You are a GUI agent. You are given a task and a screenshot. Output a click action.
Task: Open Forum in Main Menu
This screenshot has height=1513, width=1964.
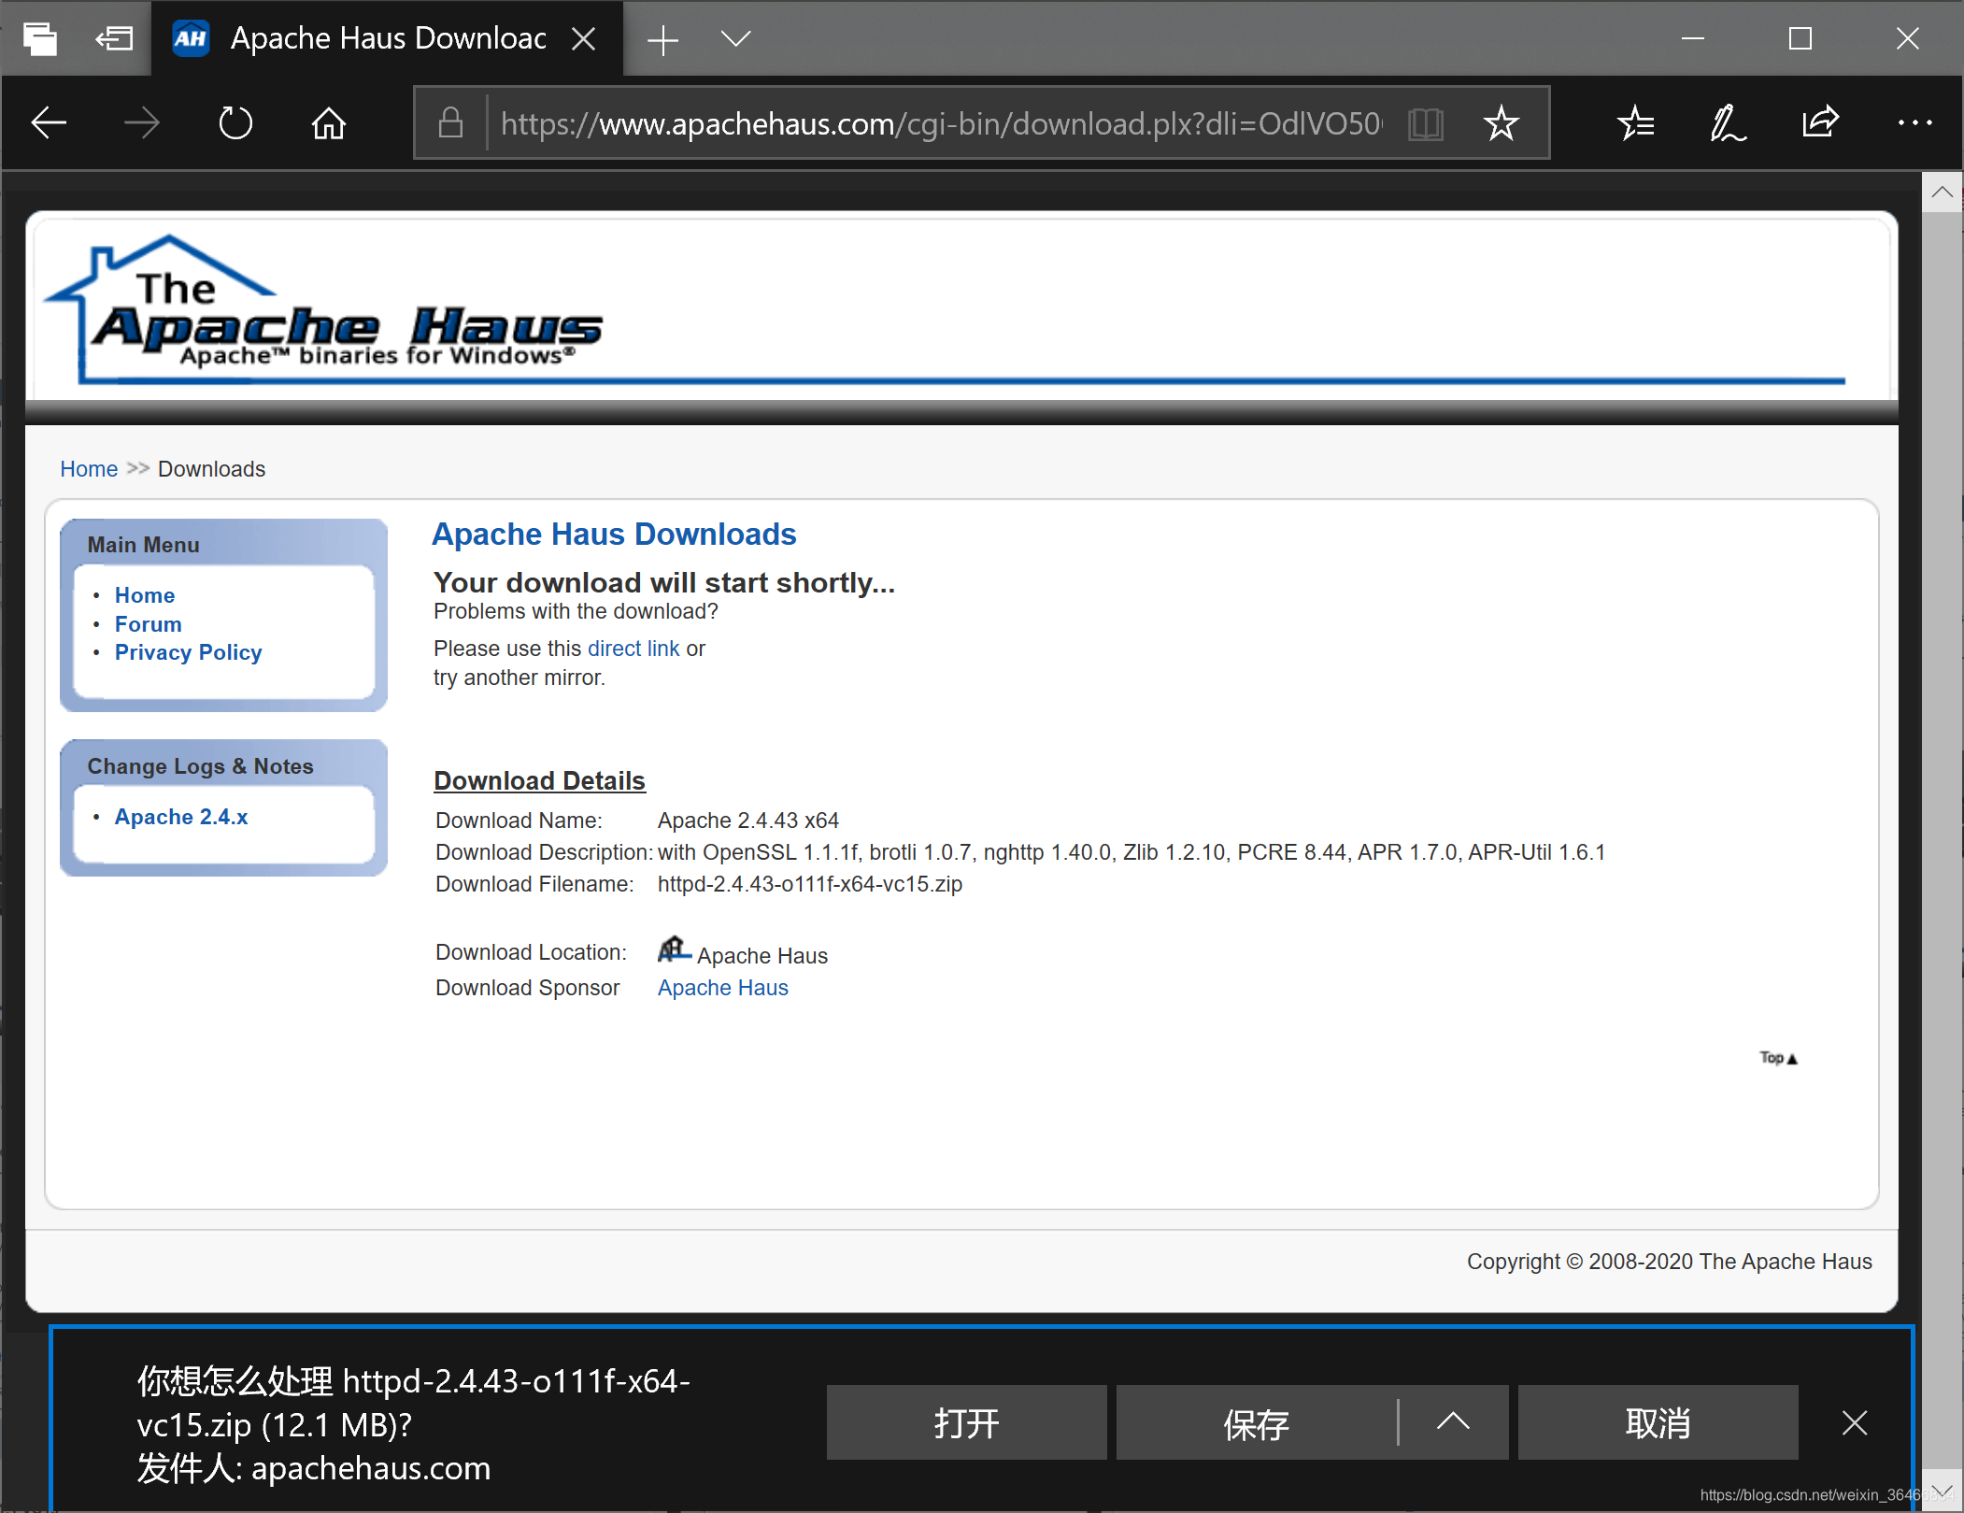click(x=149, y=624)
